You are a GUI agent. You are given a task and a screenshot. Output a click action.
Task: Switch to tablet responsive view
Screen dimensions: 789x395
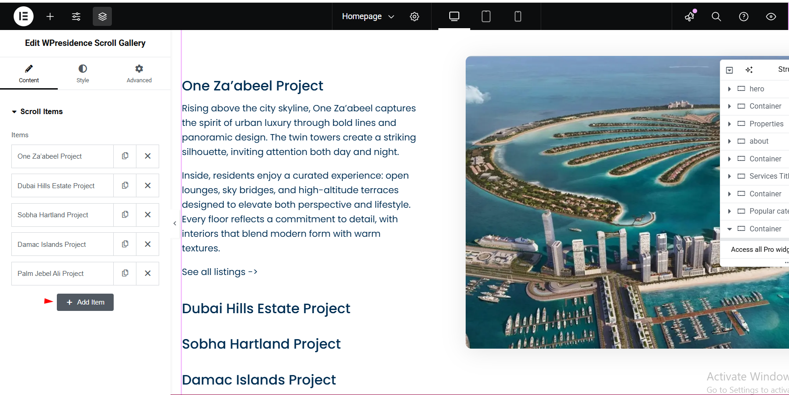coord(486,16)
